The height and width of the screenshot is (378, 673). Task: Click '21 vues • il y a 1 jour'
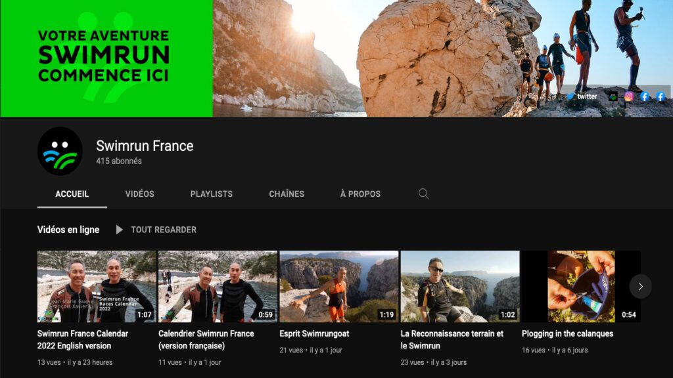point(311,350)
